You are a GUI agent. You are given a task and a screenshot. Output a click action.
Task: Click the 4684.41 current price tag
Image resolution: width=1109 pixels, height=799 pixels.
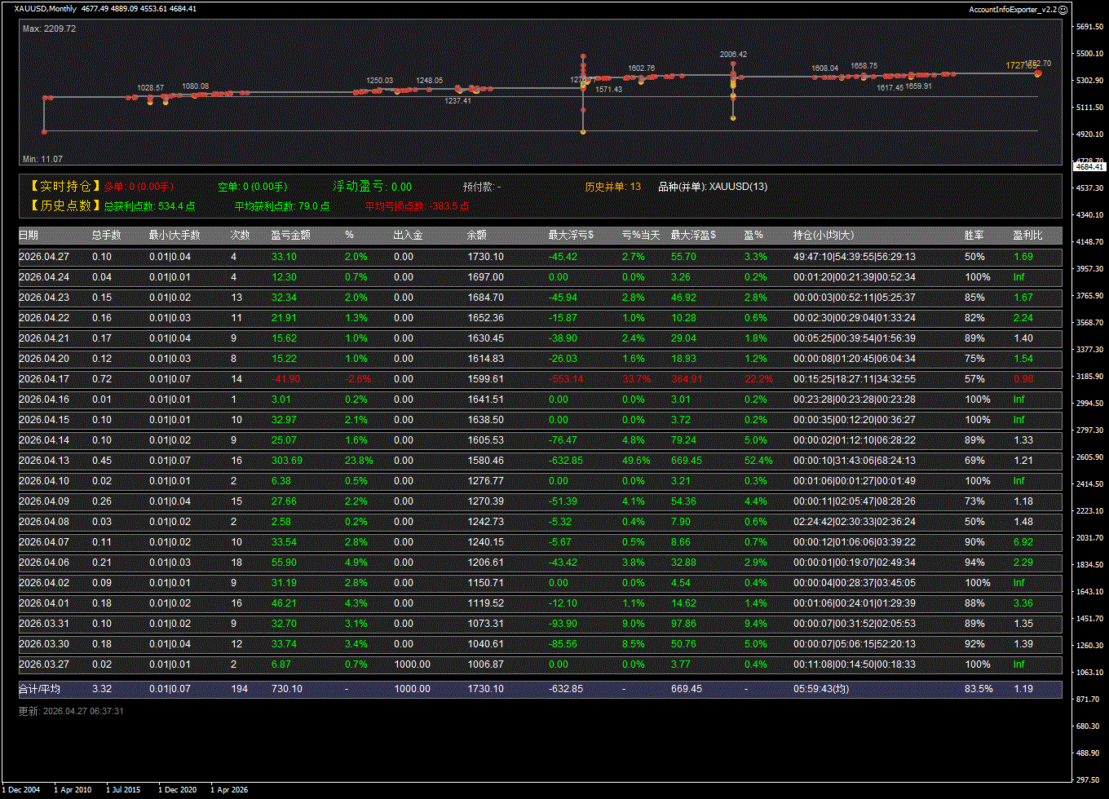(1089, 166)
